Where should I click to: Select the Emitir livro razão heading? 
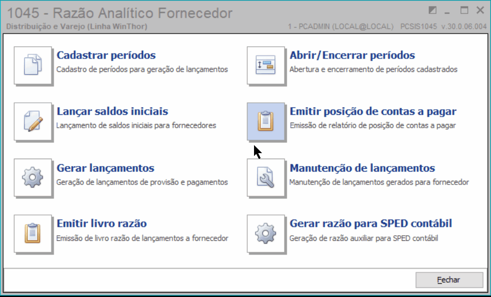(102, 224)
